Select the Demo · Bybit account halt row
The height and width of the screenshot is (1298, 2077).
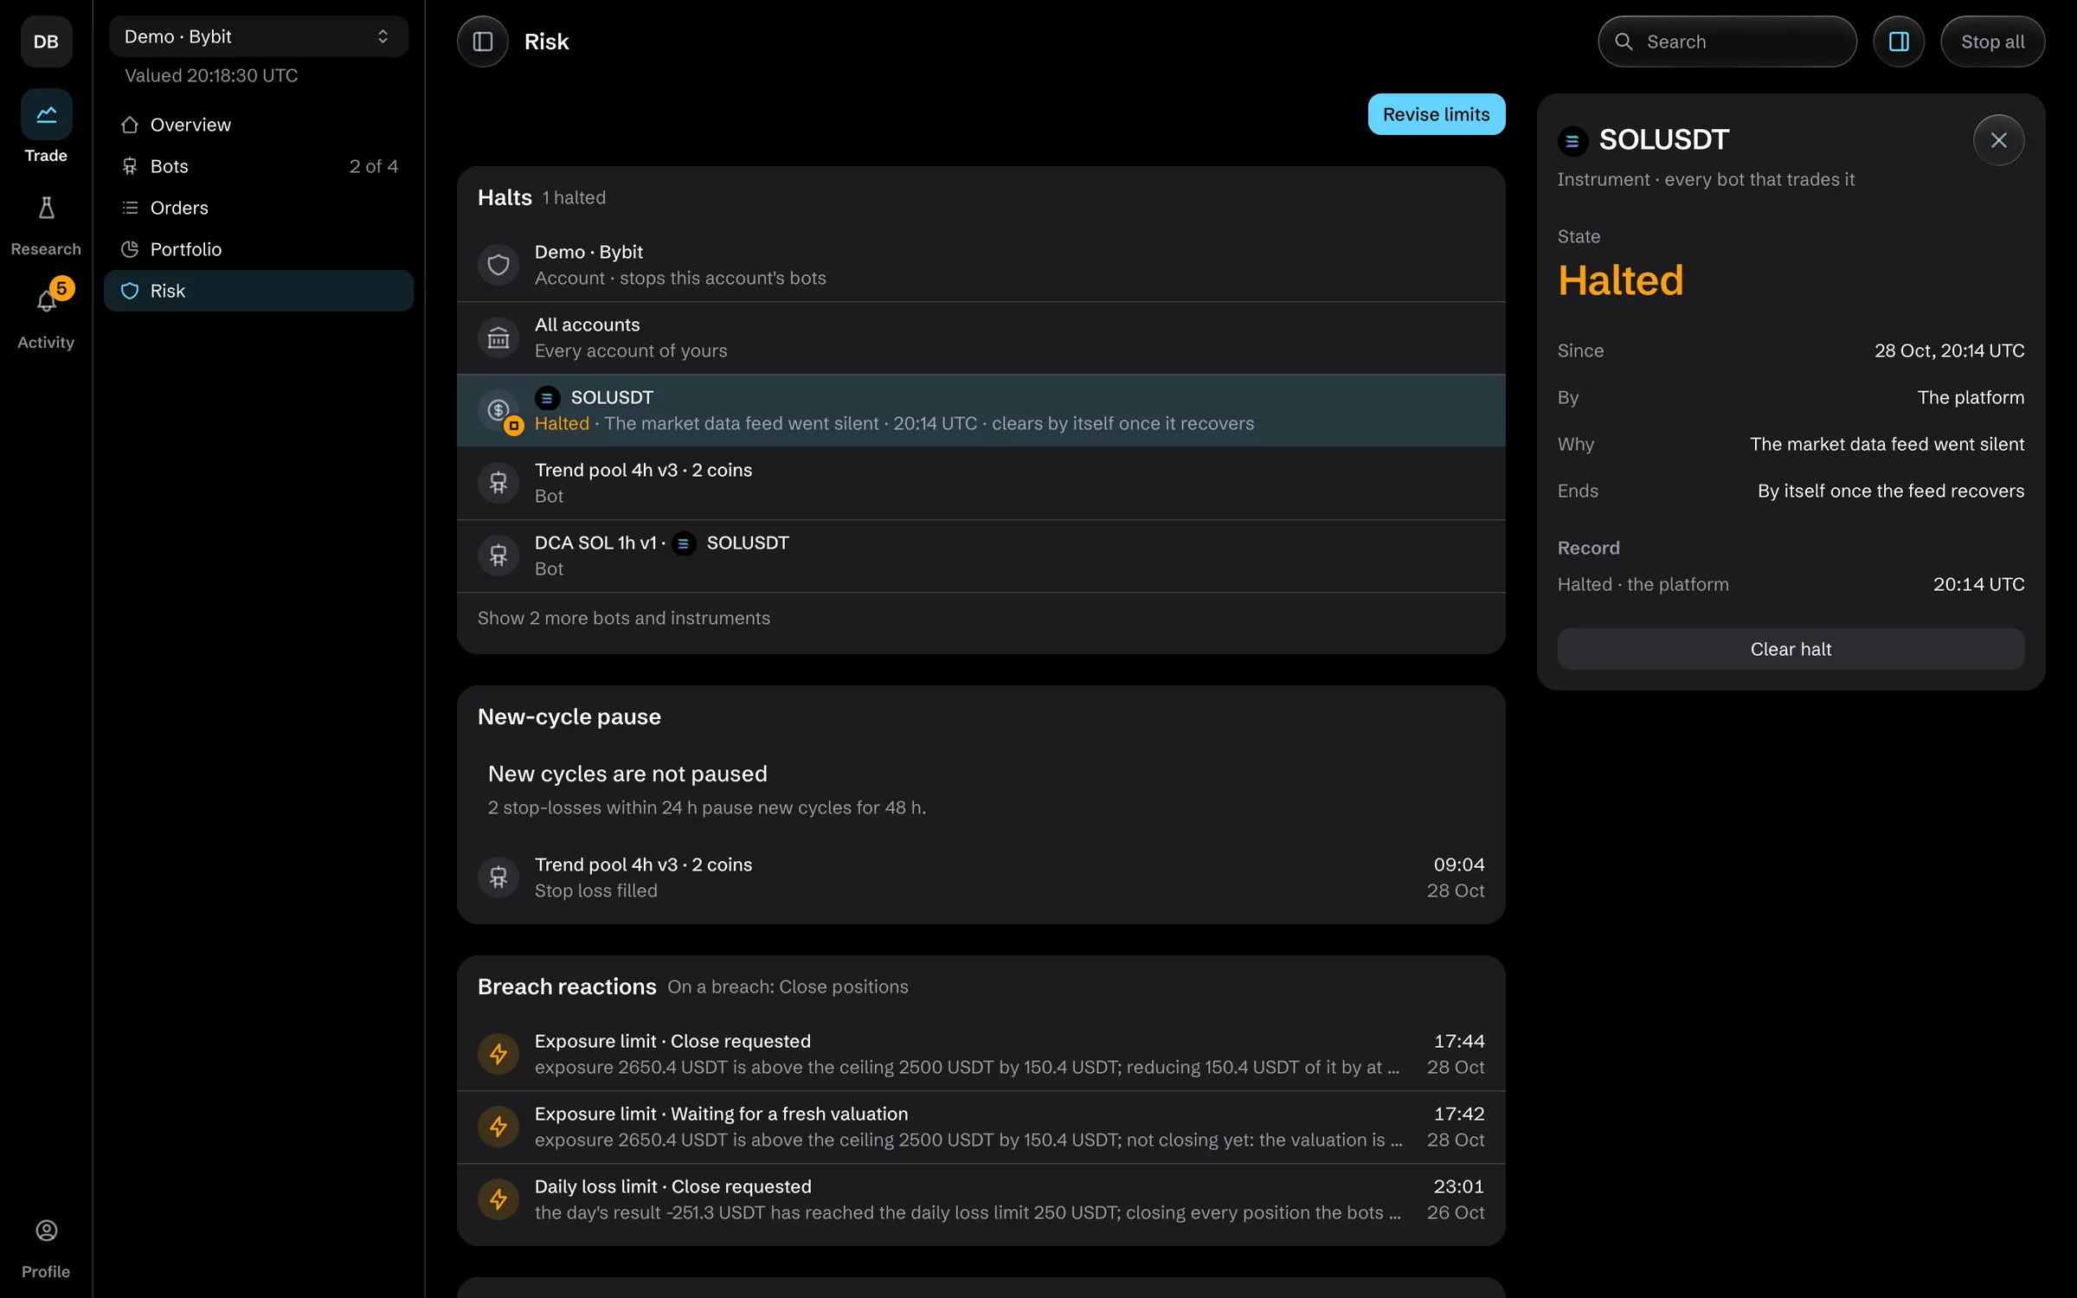coord(981,265)
